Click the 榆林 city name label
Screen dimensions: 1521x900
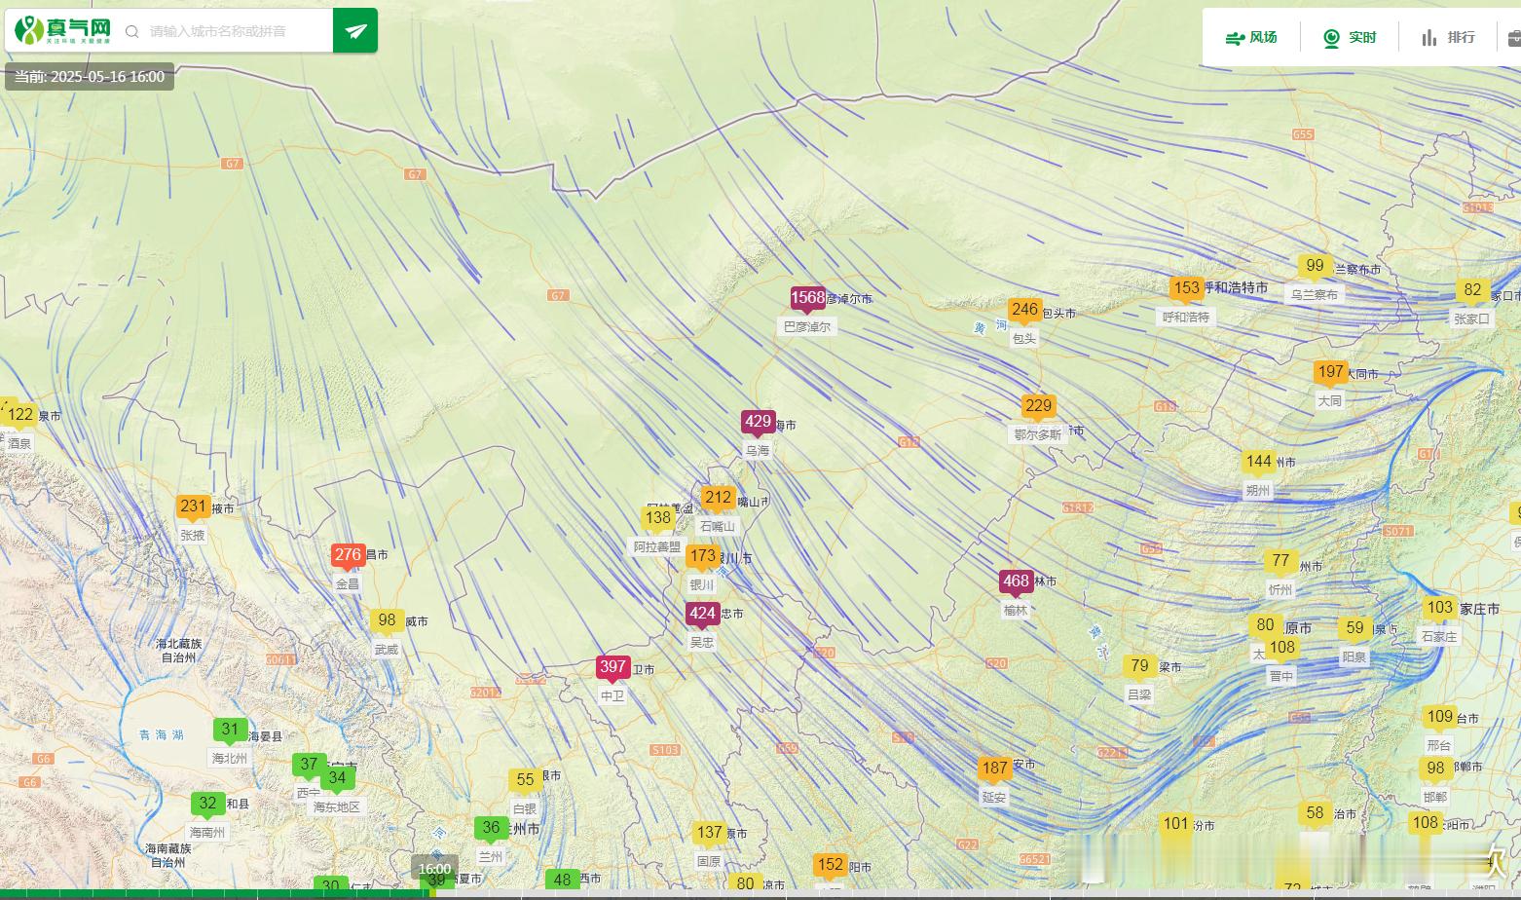(1016, 611)
